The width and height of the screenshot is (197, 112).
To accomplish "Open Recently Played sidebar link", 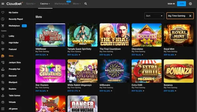I will pos(16,19).
